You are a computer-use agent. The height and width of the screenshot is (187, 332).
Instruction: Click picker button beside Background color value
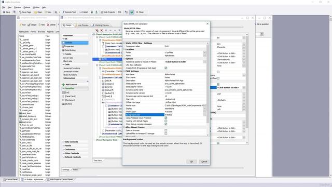point(204,115)
